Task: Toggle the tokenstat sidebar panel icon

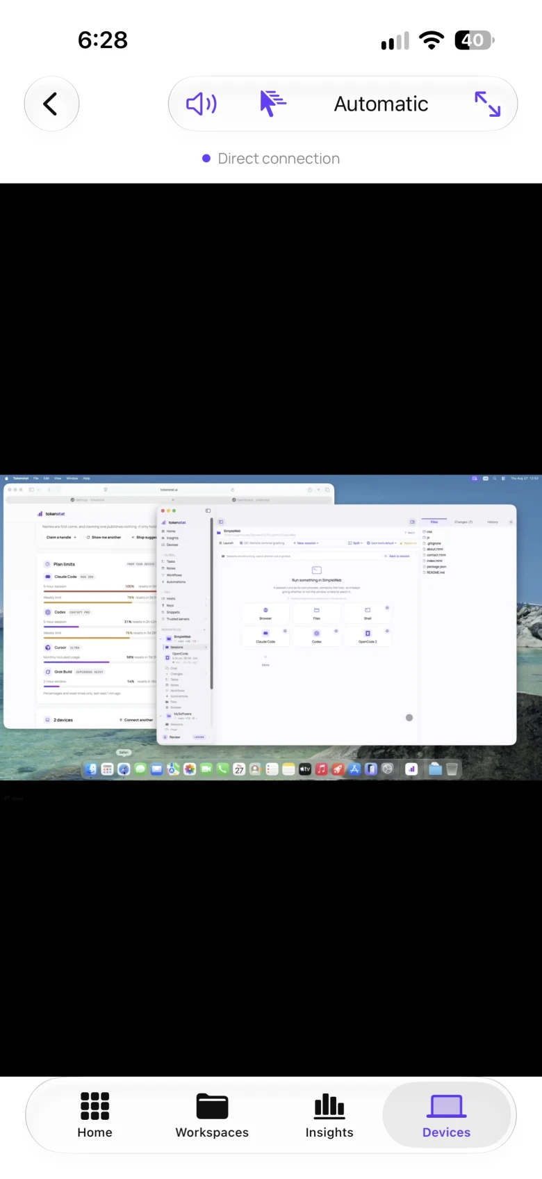Action: [x=208, y=511]
